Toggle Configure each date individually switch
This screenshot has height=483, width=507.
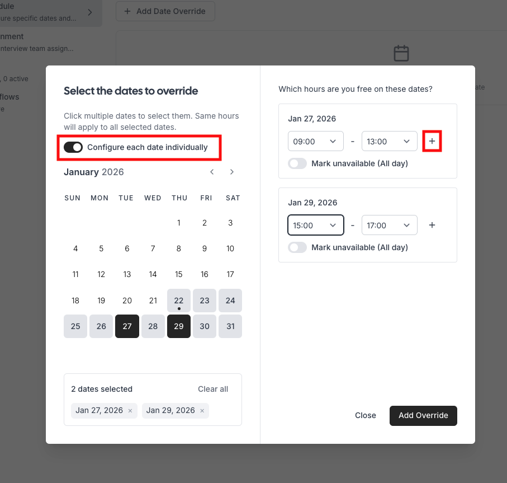point(73,147)
